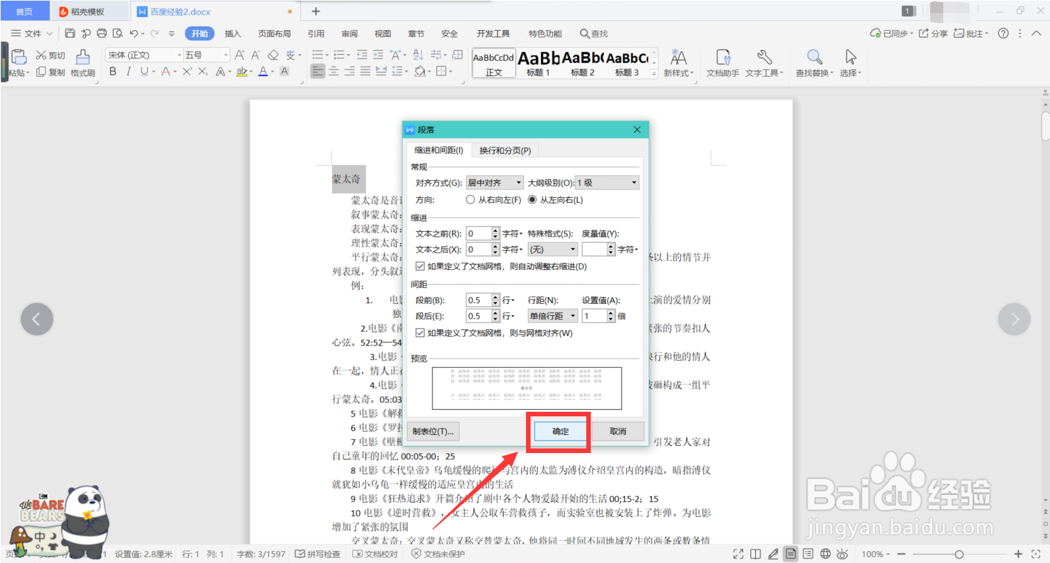Click the Save icon in quick toolbar
Viewport: 1050px width, 563px height.
[70, 33]
